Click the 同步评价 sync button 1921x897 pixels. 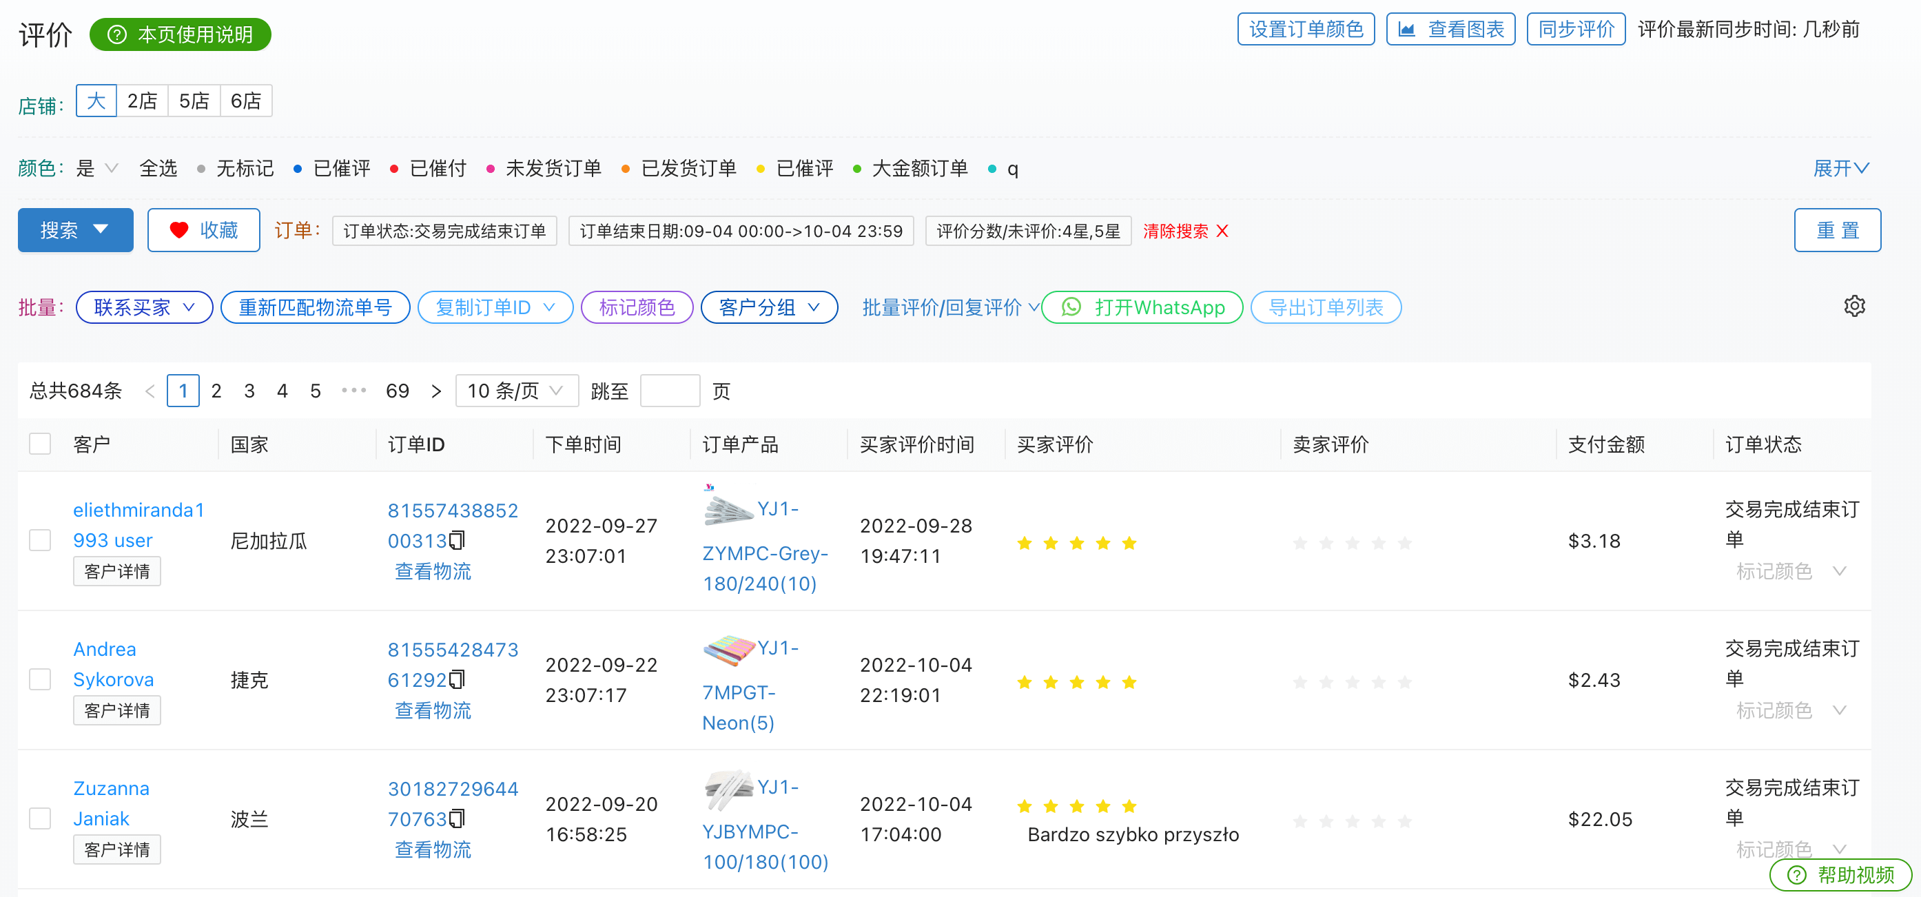(1576, 30)
